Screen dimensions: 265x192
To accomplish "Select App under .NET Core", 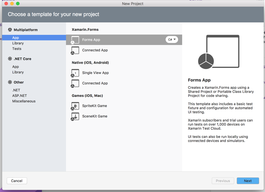I will [16, 67].
